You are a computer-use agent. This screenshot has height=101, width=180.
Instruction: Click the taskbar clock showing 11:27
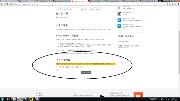click(x=174, y=99)
